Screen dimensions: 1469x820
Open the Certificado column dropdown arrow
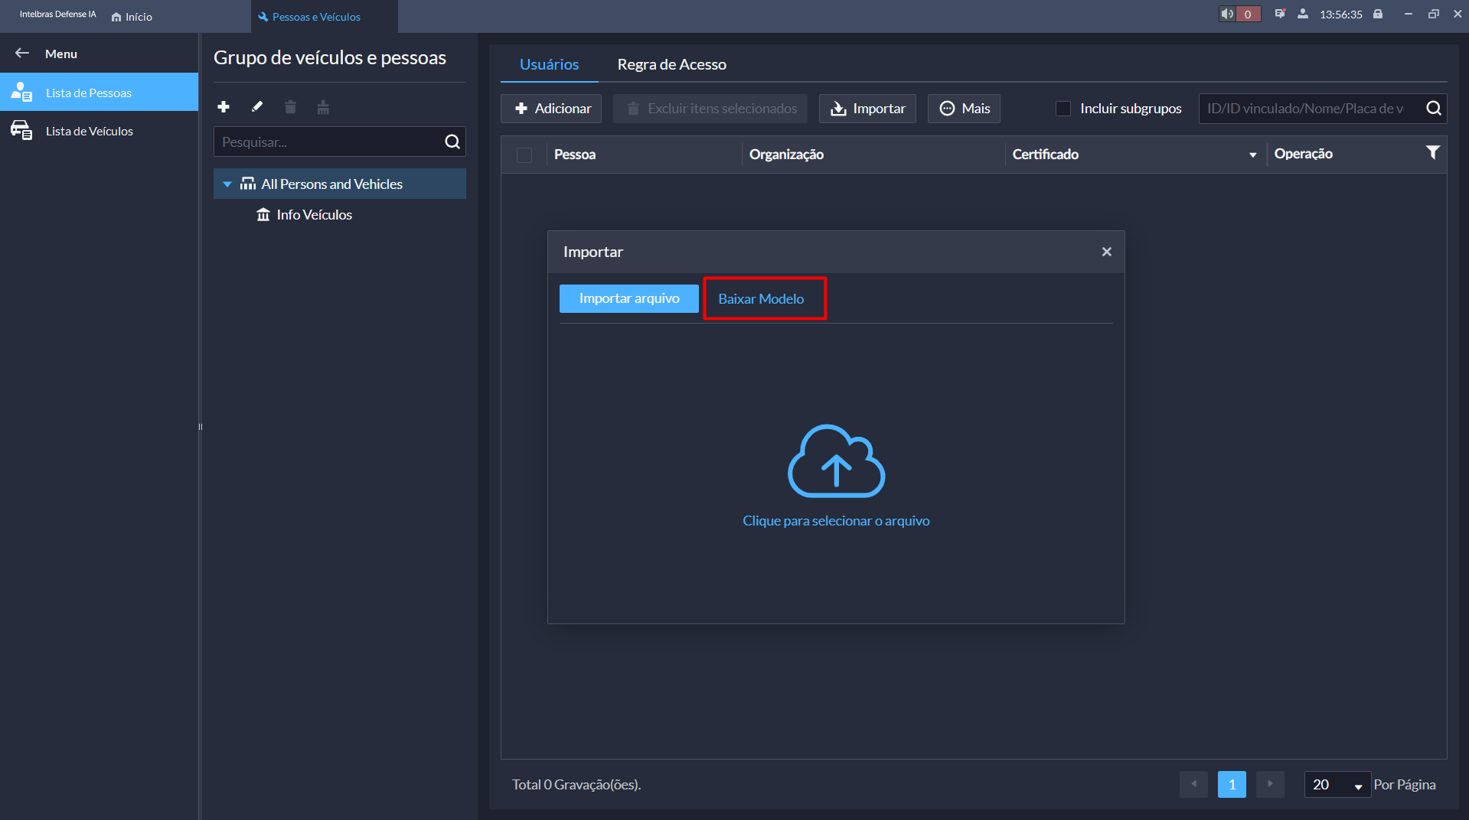coord(1252,155)
